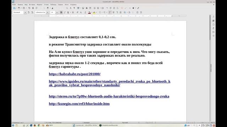This screenshot has height=127, width=227.
Task: Click the Spelling check icon
Action: coord(71,8)
